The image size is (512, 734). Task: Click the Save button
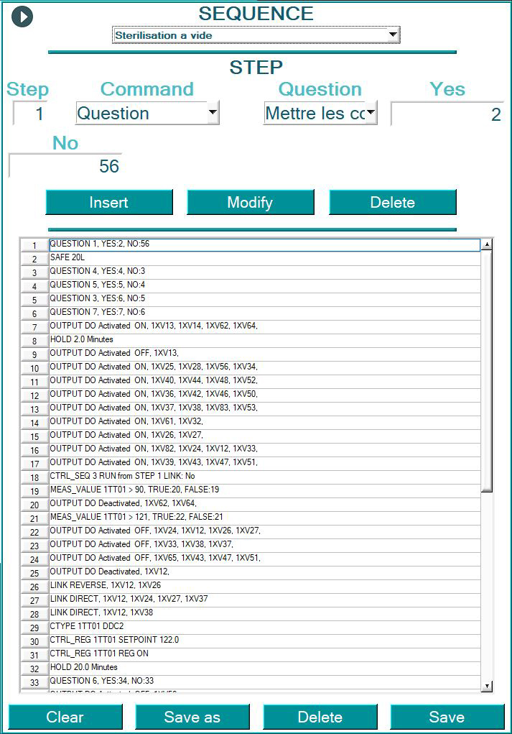447,717
